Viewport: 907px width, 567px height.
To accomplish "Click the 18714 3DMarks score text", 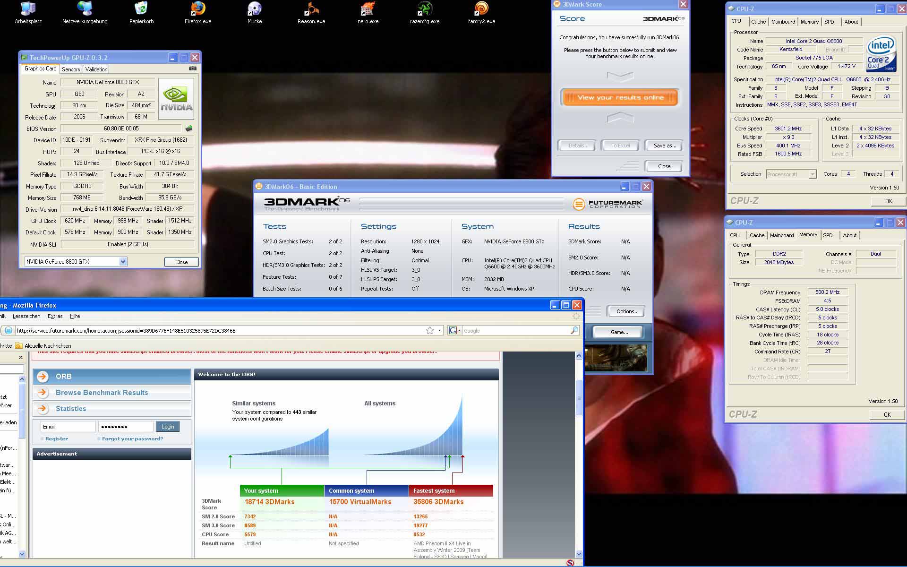I will (269, 502).
